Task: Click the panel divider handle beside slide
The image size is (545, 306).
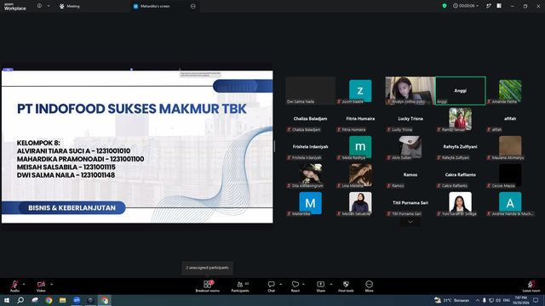Action: (x=274, y=146)
